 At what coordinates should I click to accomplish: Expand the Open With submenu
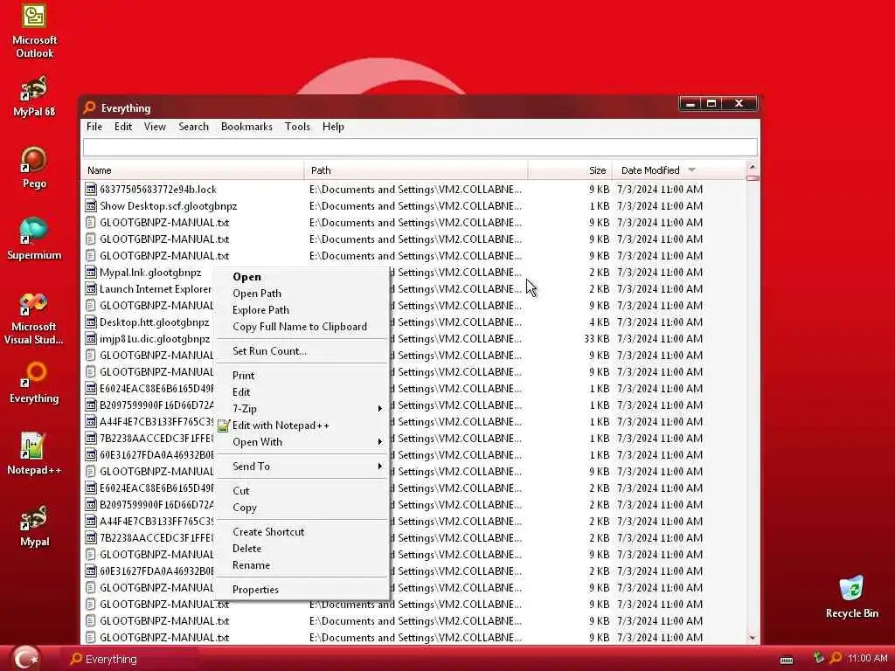302,441
